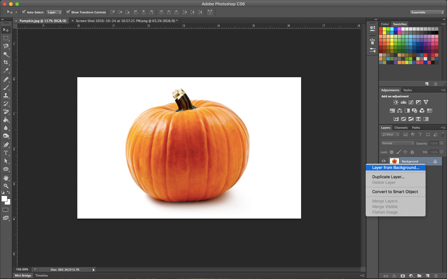
Task: Select the Move tool
Action: 6,30
